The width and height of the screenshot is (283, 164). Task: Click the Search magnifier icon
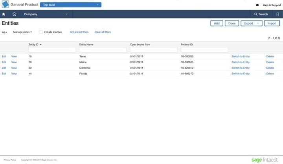(x=256, y=14)
